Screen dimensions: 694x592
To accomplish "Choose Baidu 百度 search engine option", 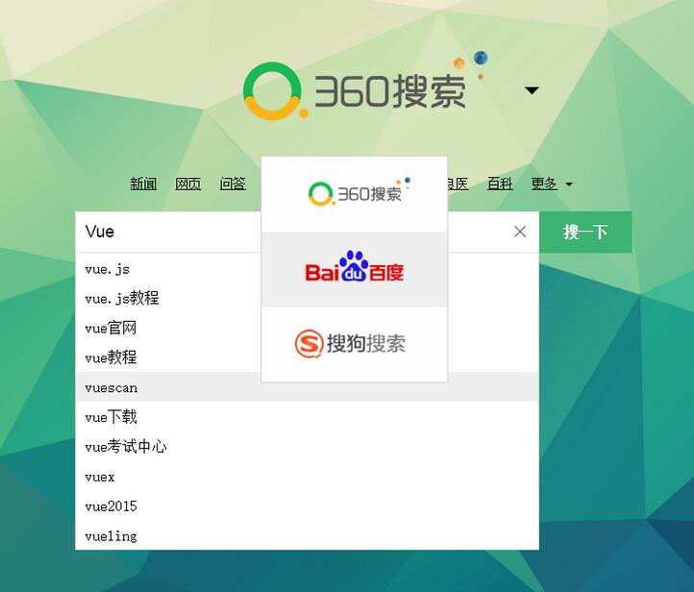I will [354, 269].
